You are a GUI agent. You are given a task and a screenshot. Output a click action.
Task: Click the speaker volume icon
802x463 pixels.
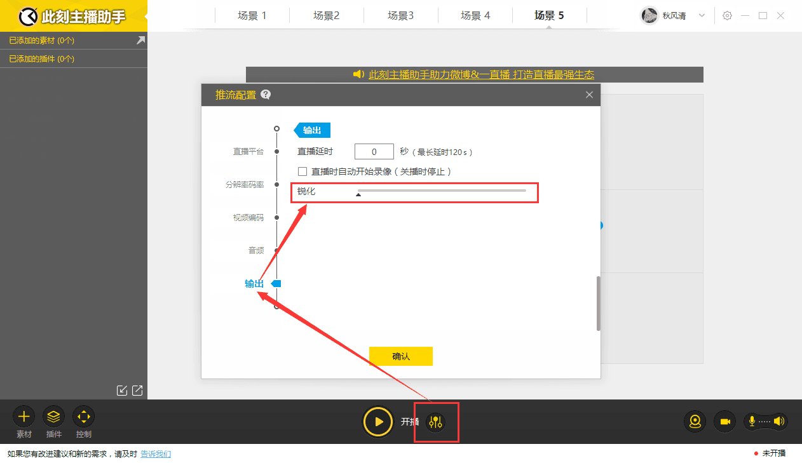(780, 421)
